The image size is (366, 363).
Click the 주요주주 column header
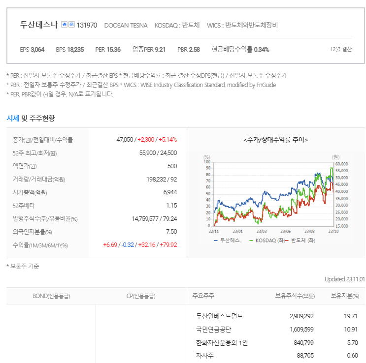coord(203,296)
